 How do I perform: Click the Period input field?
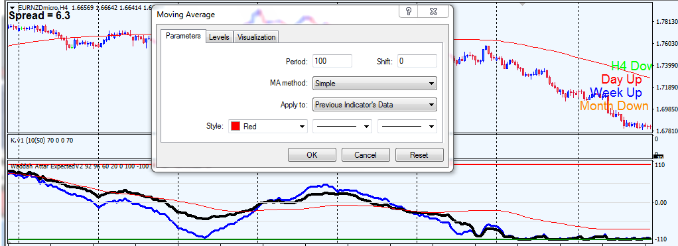332,61
